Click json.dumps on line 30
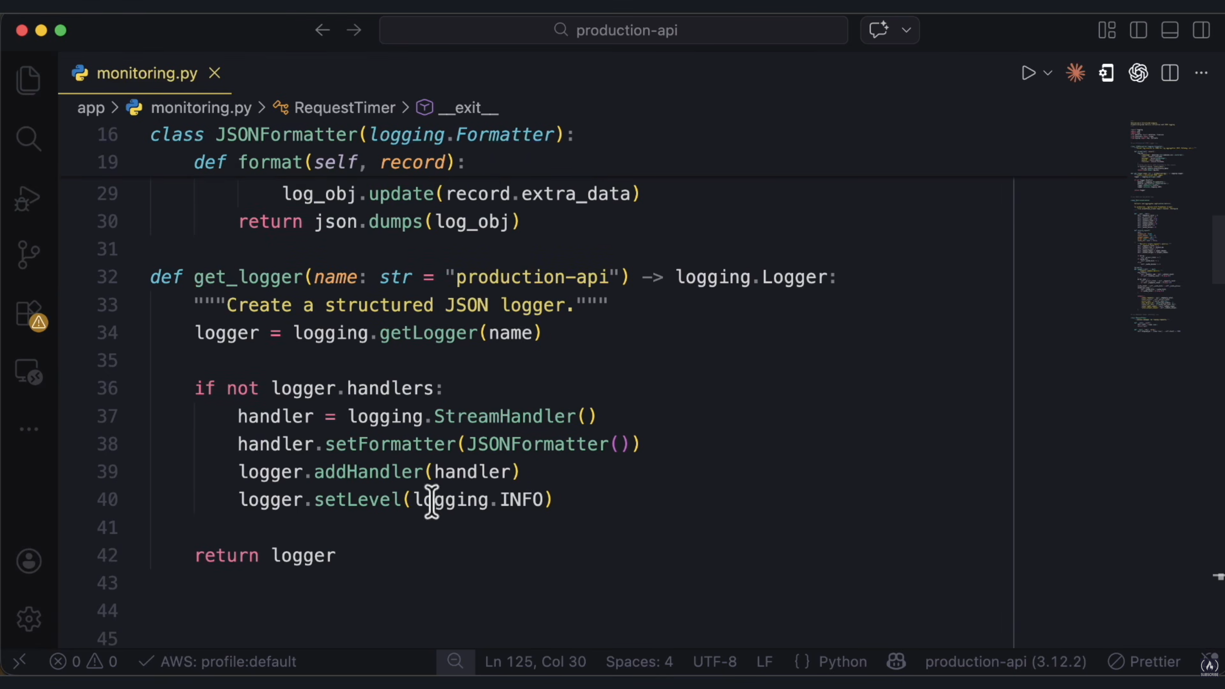The height and width of the screenshot is (689, 1225). pyautogui.click(x=367, y=222)
